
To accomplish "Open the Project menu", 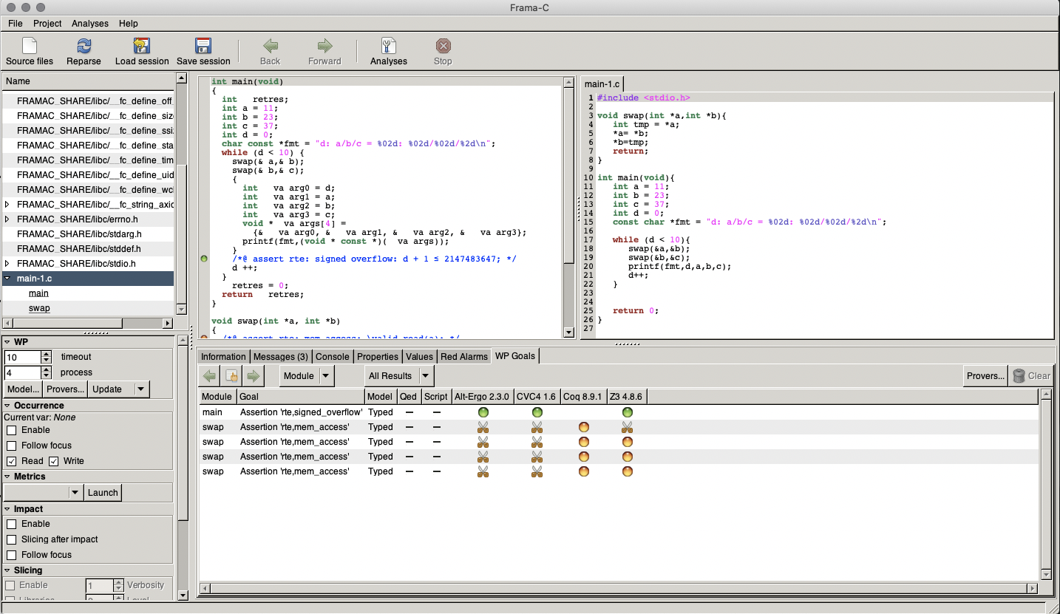I will [47, 24].
